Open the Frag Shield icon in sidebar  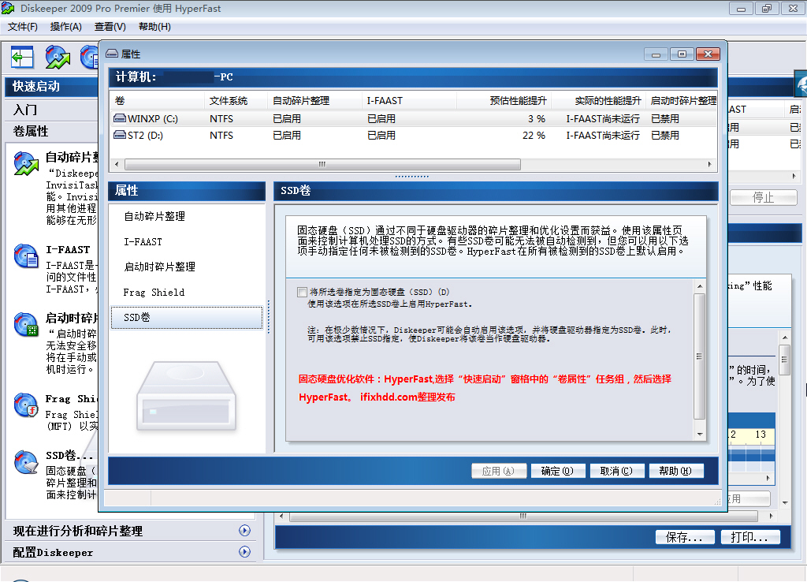pyautogui.click(x=26, y=405)
